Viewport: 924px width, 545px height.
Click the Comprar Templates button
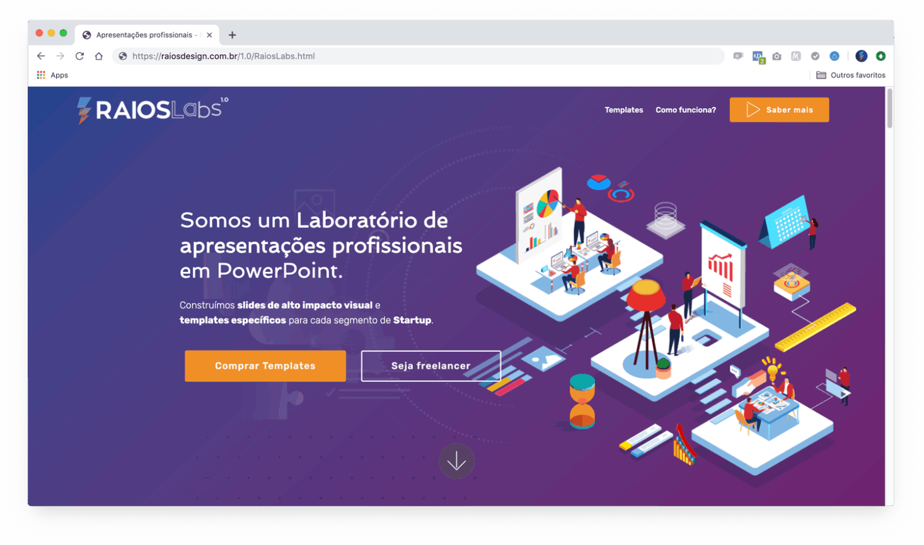click(265, 366)
